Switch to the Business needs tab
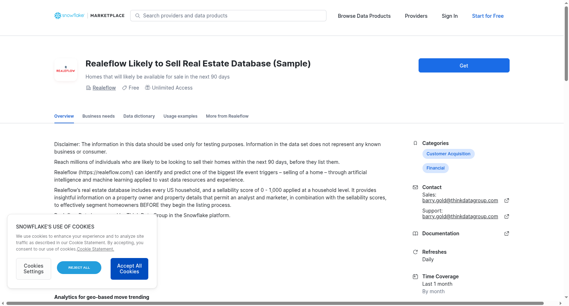 pyautogui.click(x=99, y=116)
